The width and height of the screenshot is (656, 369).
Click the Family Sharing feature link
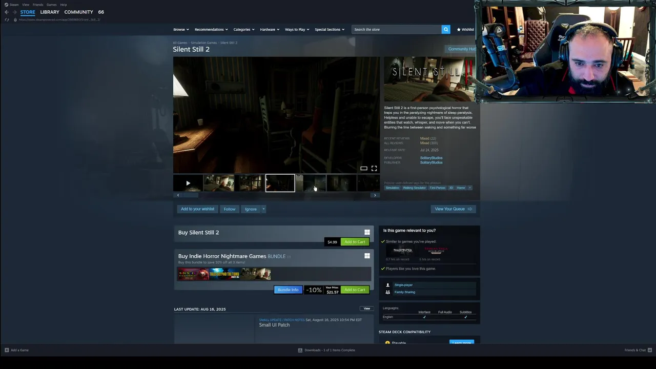[405, 292]
